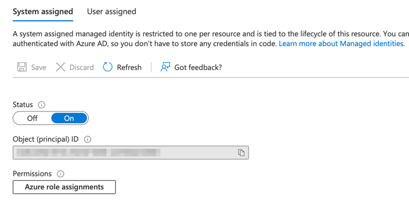Click the feedback person icon
The image size is (409, 201).
[165, 67]
